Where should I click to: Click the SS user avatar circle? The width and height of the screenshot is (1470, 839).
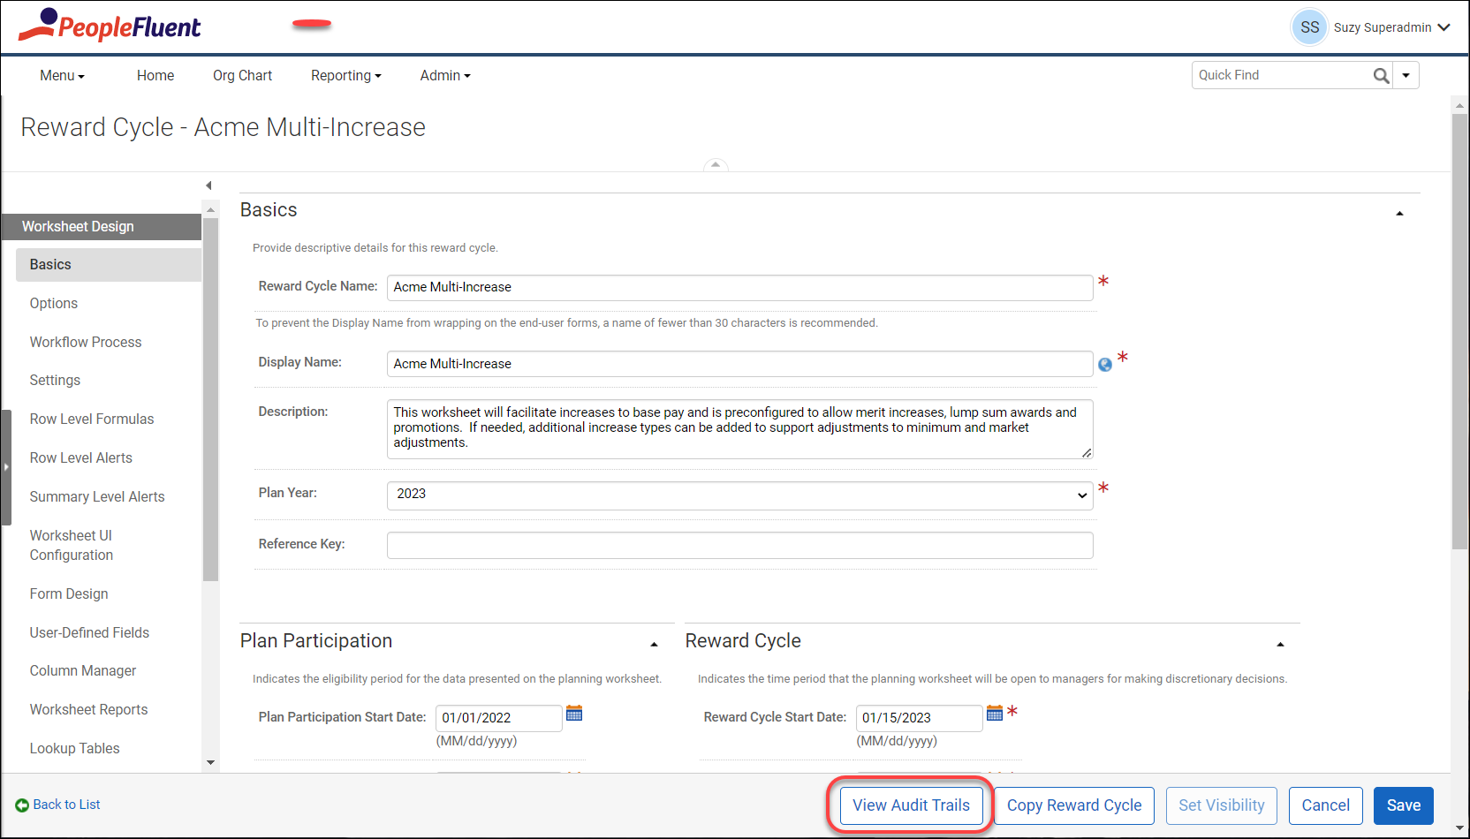[x=1309, y=27]
